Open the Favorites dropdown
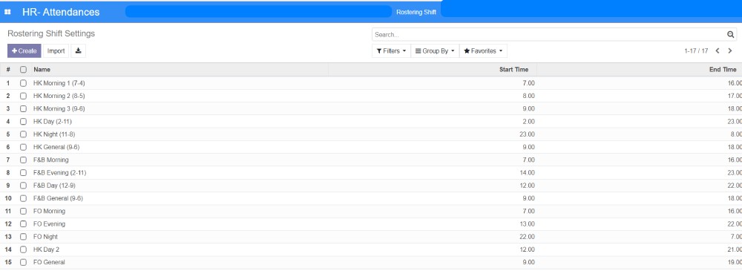This screenshot has width=742, height=271. (483, 50)
